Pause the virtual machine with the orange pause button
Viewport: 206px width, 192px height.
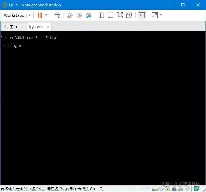(40, 15)
